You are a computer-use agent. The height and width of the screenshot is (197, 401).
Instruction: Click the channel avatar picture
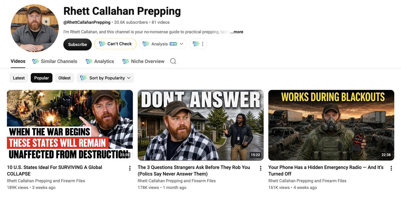coord(35,28)
